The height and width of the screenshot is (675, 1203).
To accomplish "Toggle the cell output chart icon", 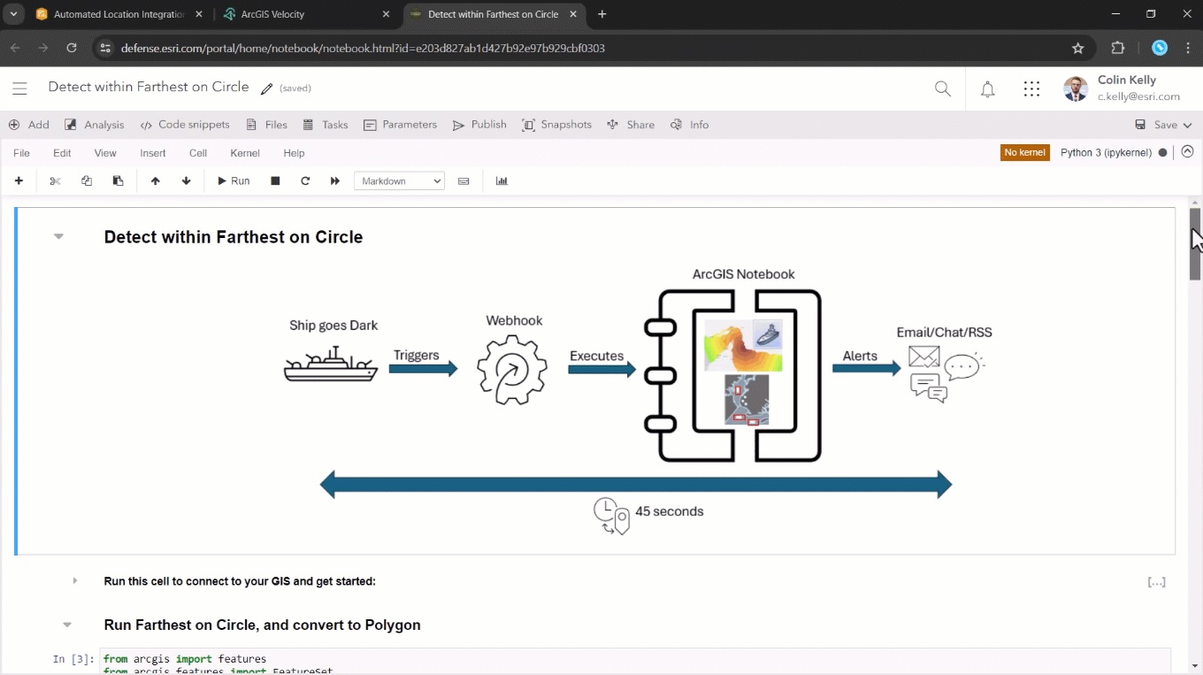I will 502,180.
